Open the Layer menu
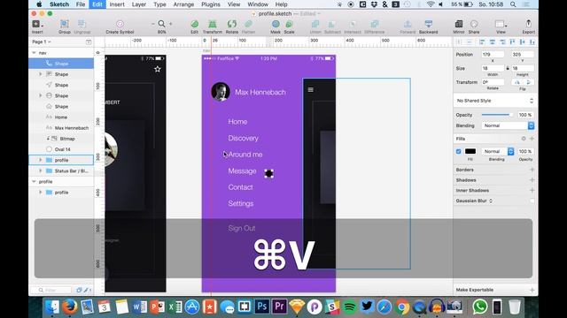The height and width of the screenshot is (318, 567). click(x=138, y=4)
